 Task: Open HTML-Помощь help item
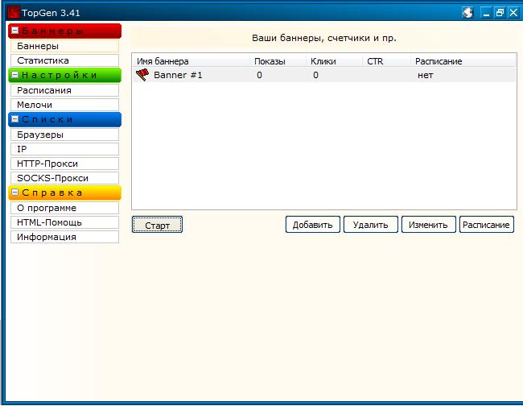tap(64, 222)
